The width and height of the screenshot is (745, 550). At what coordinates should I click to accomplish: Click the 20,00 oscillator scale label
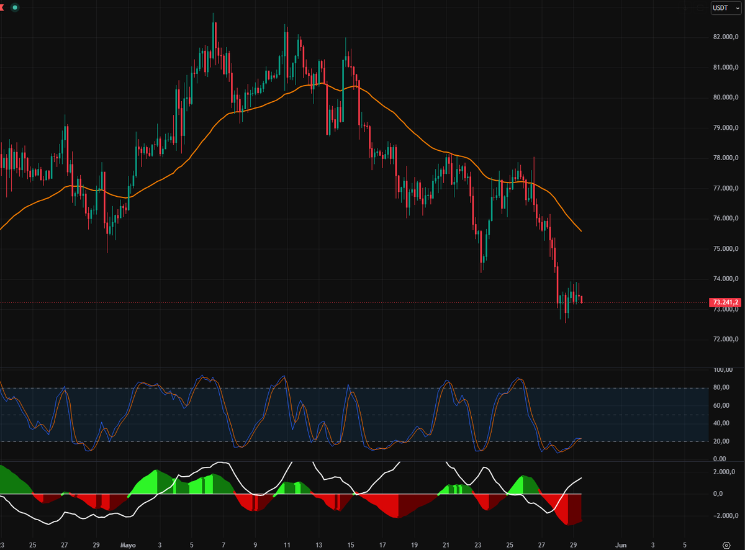coord(721,442)
